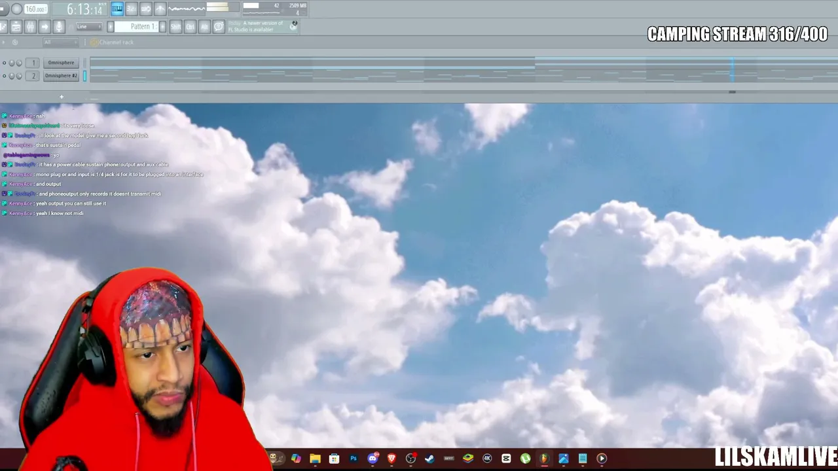Switch to FL Studio in the taskbar

(x=544, y=459)
